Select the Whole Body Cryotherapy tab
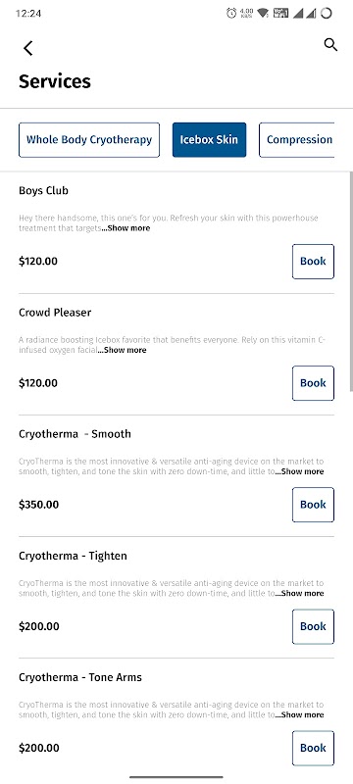The height and width of the screenshot is (784, 353). point(89,140)
